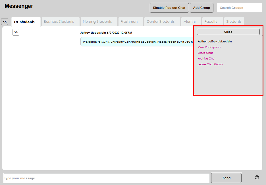266x185 pixels.
Task: Close the chat options panel
Action: (x=228, y=32)
